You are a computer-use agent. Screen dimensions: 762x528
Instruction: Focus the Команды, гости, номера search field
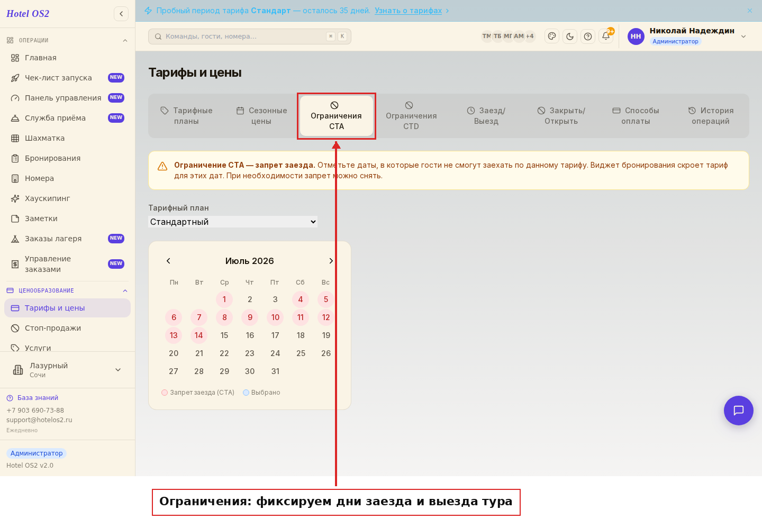pos(250,37)
